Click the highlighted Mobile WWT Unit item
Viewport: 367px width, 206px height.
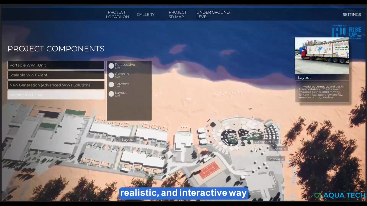click(56, 95)
